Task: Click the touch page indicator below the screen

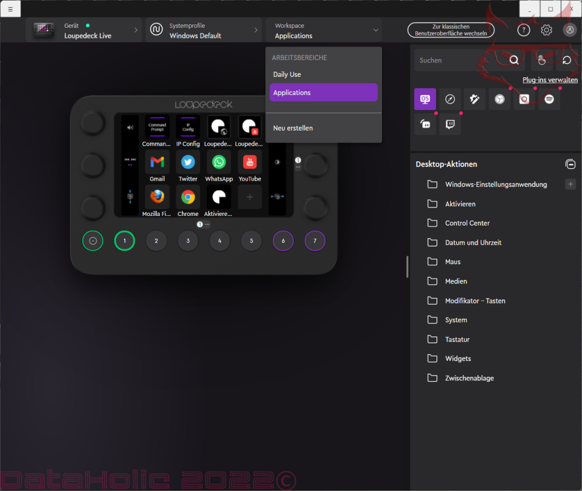Action: [203, 224]
